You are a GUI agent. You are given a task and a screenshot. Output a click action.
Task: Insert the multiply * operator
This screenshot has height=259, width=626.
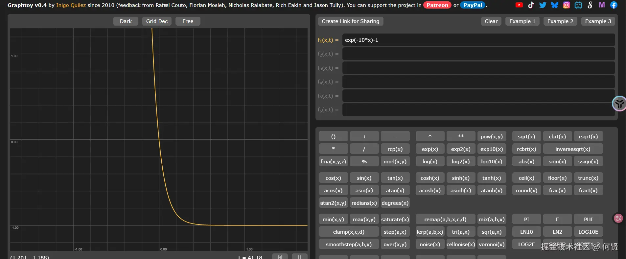pyautogui.click(x=333, y=149)
